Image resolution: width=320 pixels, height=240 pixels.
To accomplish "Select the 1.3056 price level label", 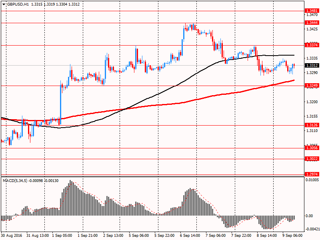I will click(312, 148).
